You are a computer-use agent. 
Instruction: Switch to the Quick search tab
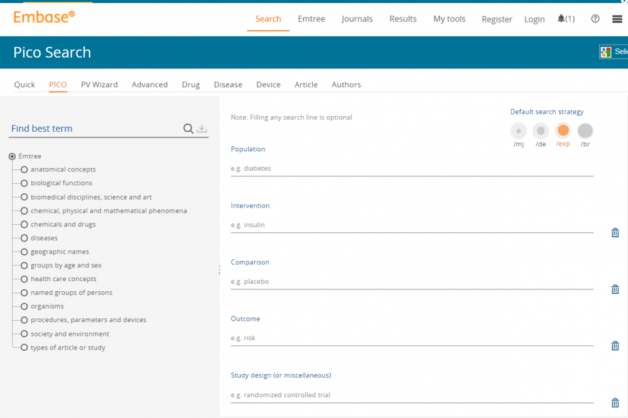(x=24, y=85)
